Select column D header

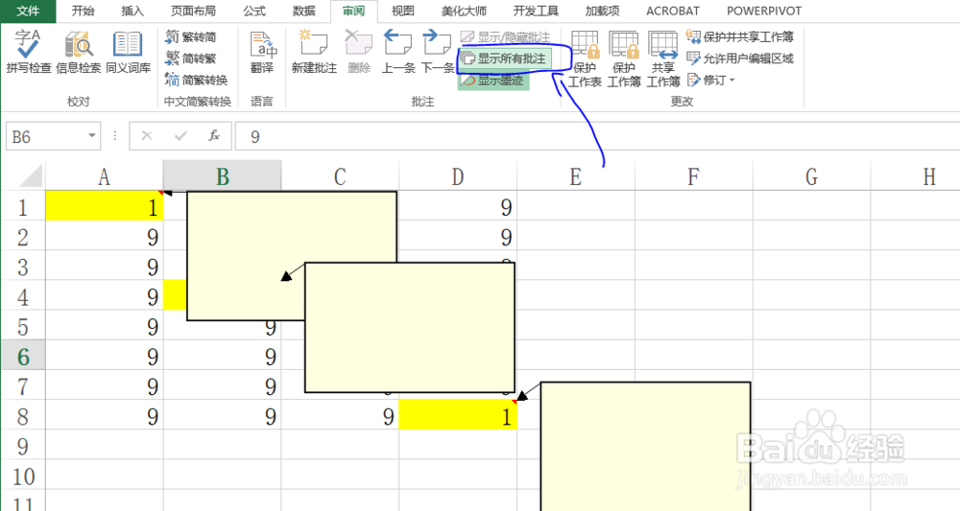(458, 176)
